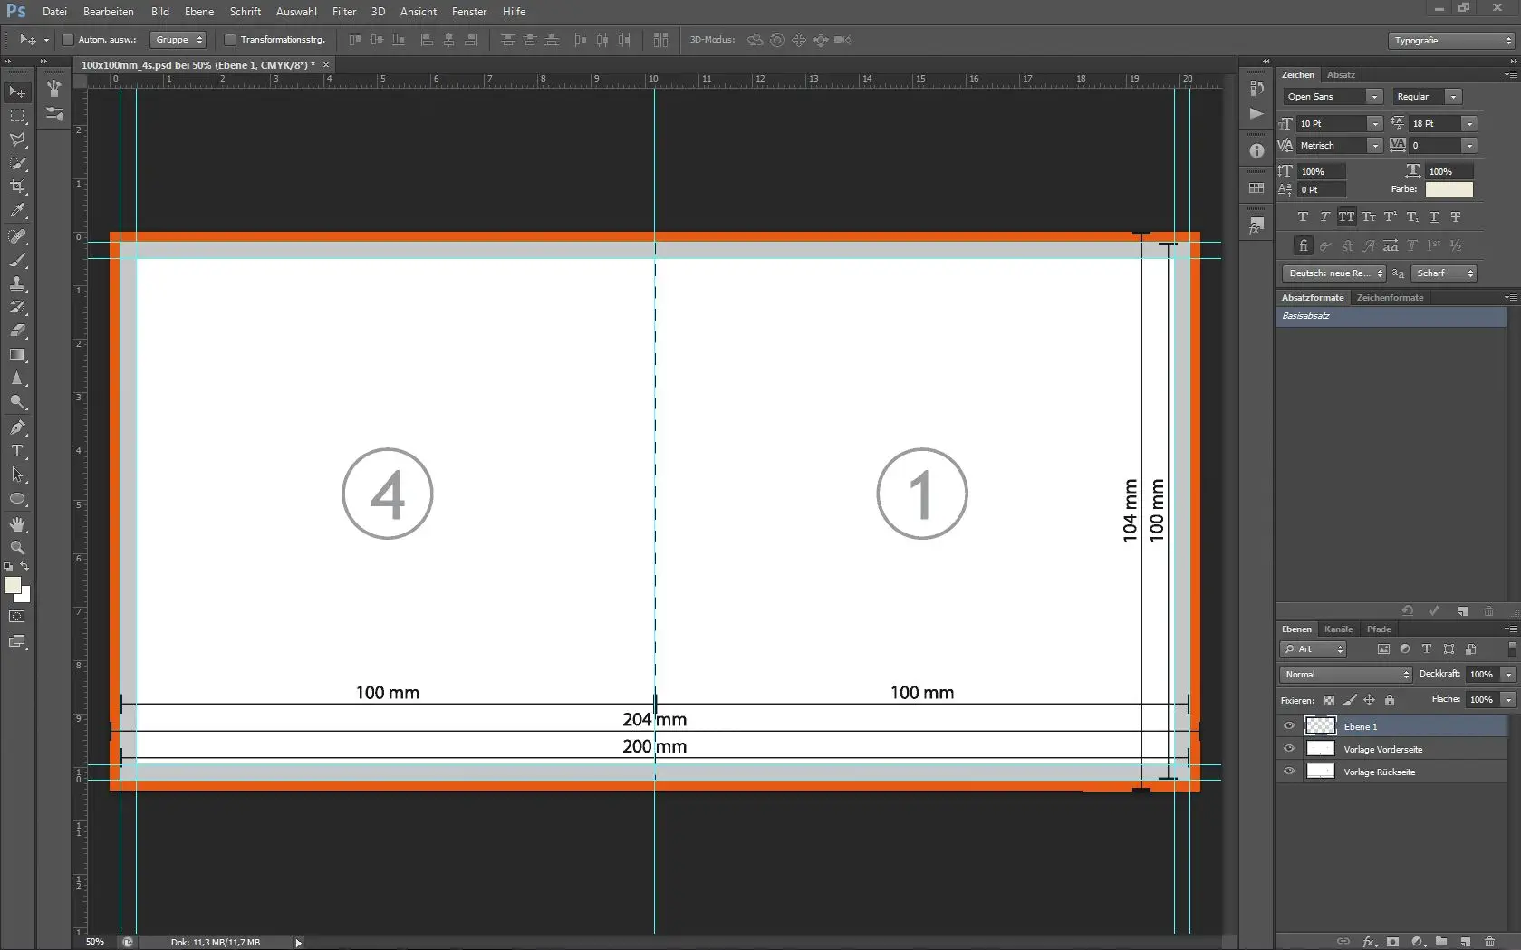Select the Type tool
This screenshot has width=1521, height=950.
17,452
